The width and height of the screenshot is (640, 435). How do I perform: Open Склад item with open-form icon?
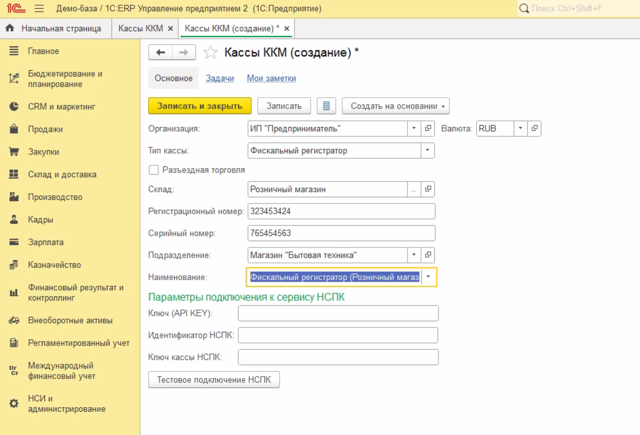(x=428, y=189)
